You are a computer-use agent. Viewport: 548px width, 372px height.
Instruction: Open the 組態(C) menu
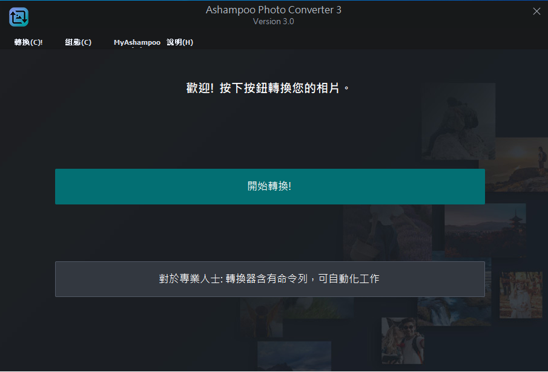click(78, 42)
